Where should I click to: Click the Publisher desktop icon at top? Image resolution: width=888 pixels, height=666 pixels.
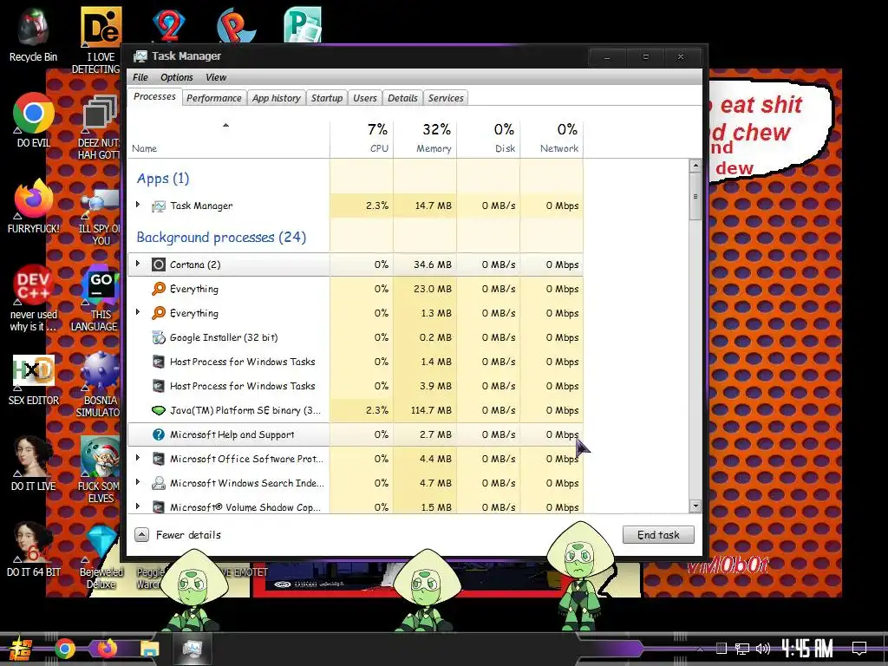[x=303, y=23]
